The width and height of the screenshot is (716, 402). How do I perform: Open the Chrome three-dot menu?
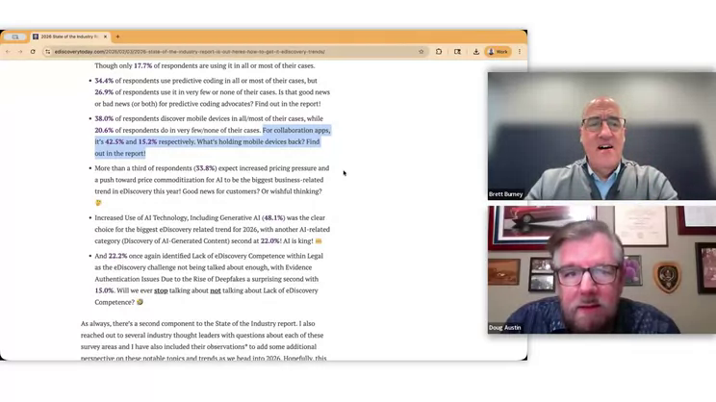point(520,52)
